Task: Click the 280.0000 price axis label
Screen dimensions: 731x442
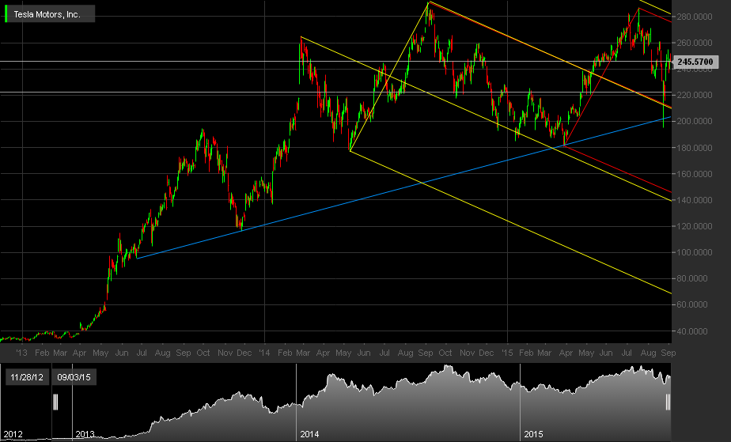Action: point(695,17)
